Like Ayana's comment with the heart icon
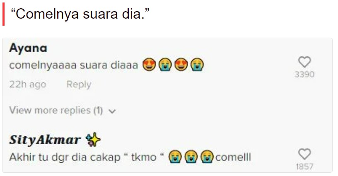 pos(304,62)
